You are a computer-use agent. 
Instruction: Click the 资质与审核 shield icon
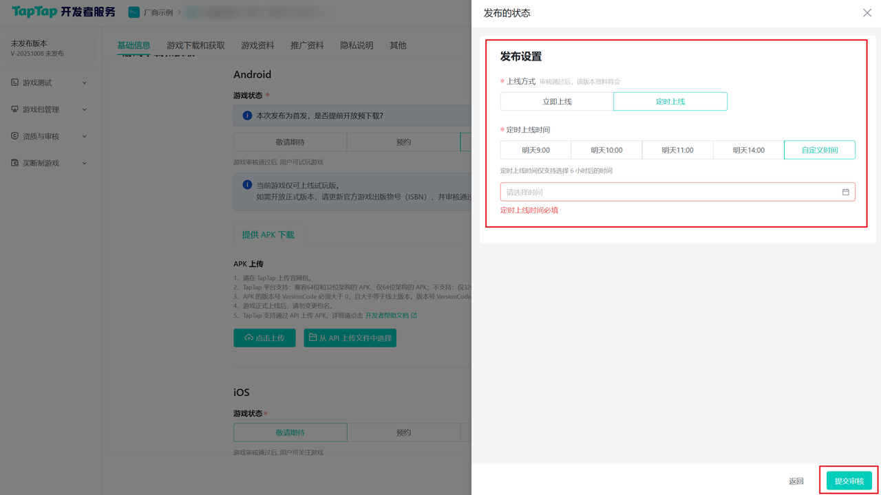click(x=15, y=136)
